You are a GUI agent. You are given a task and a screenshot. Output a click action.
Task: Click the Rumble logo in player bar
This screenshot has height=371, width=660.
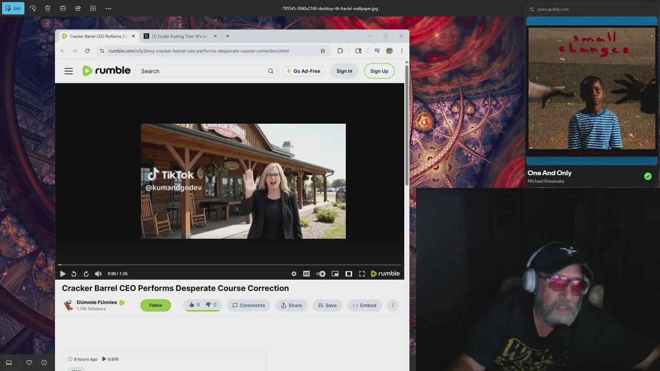pyautogui.click(x=385, y=274)
